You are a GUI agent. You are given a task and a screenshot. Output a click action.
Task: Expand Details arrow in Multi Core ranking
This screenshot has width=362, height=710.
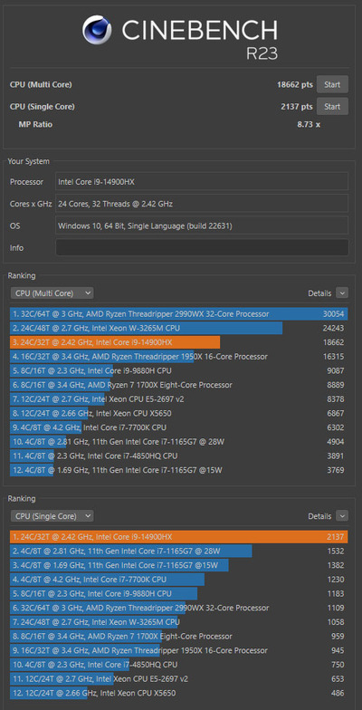[x=342, y=293]
